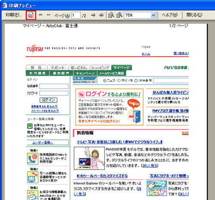Click the キャンペーン sub-tab
The height and width of the screenshot is (200, 215).
[x=85, y=73]
